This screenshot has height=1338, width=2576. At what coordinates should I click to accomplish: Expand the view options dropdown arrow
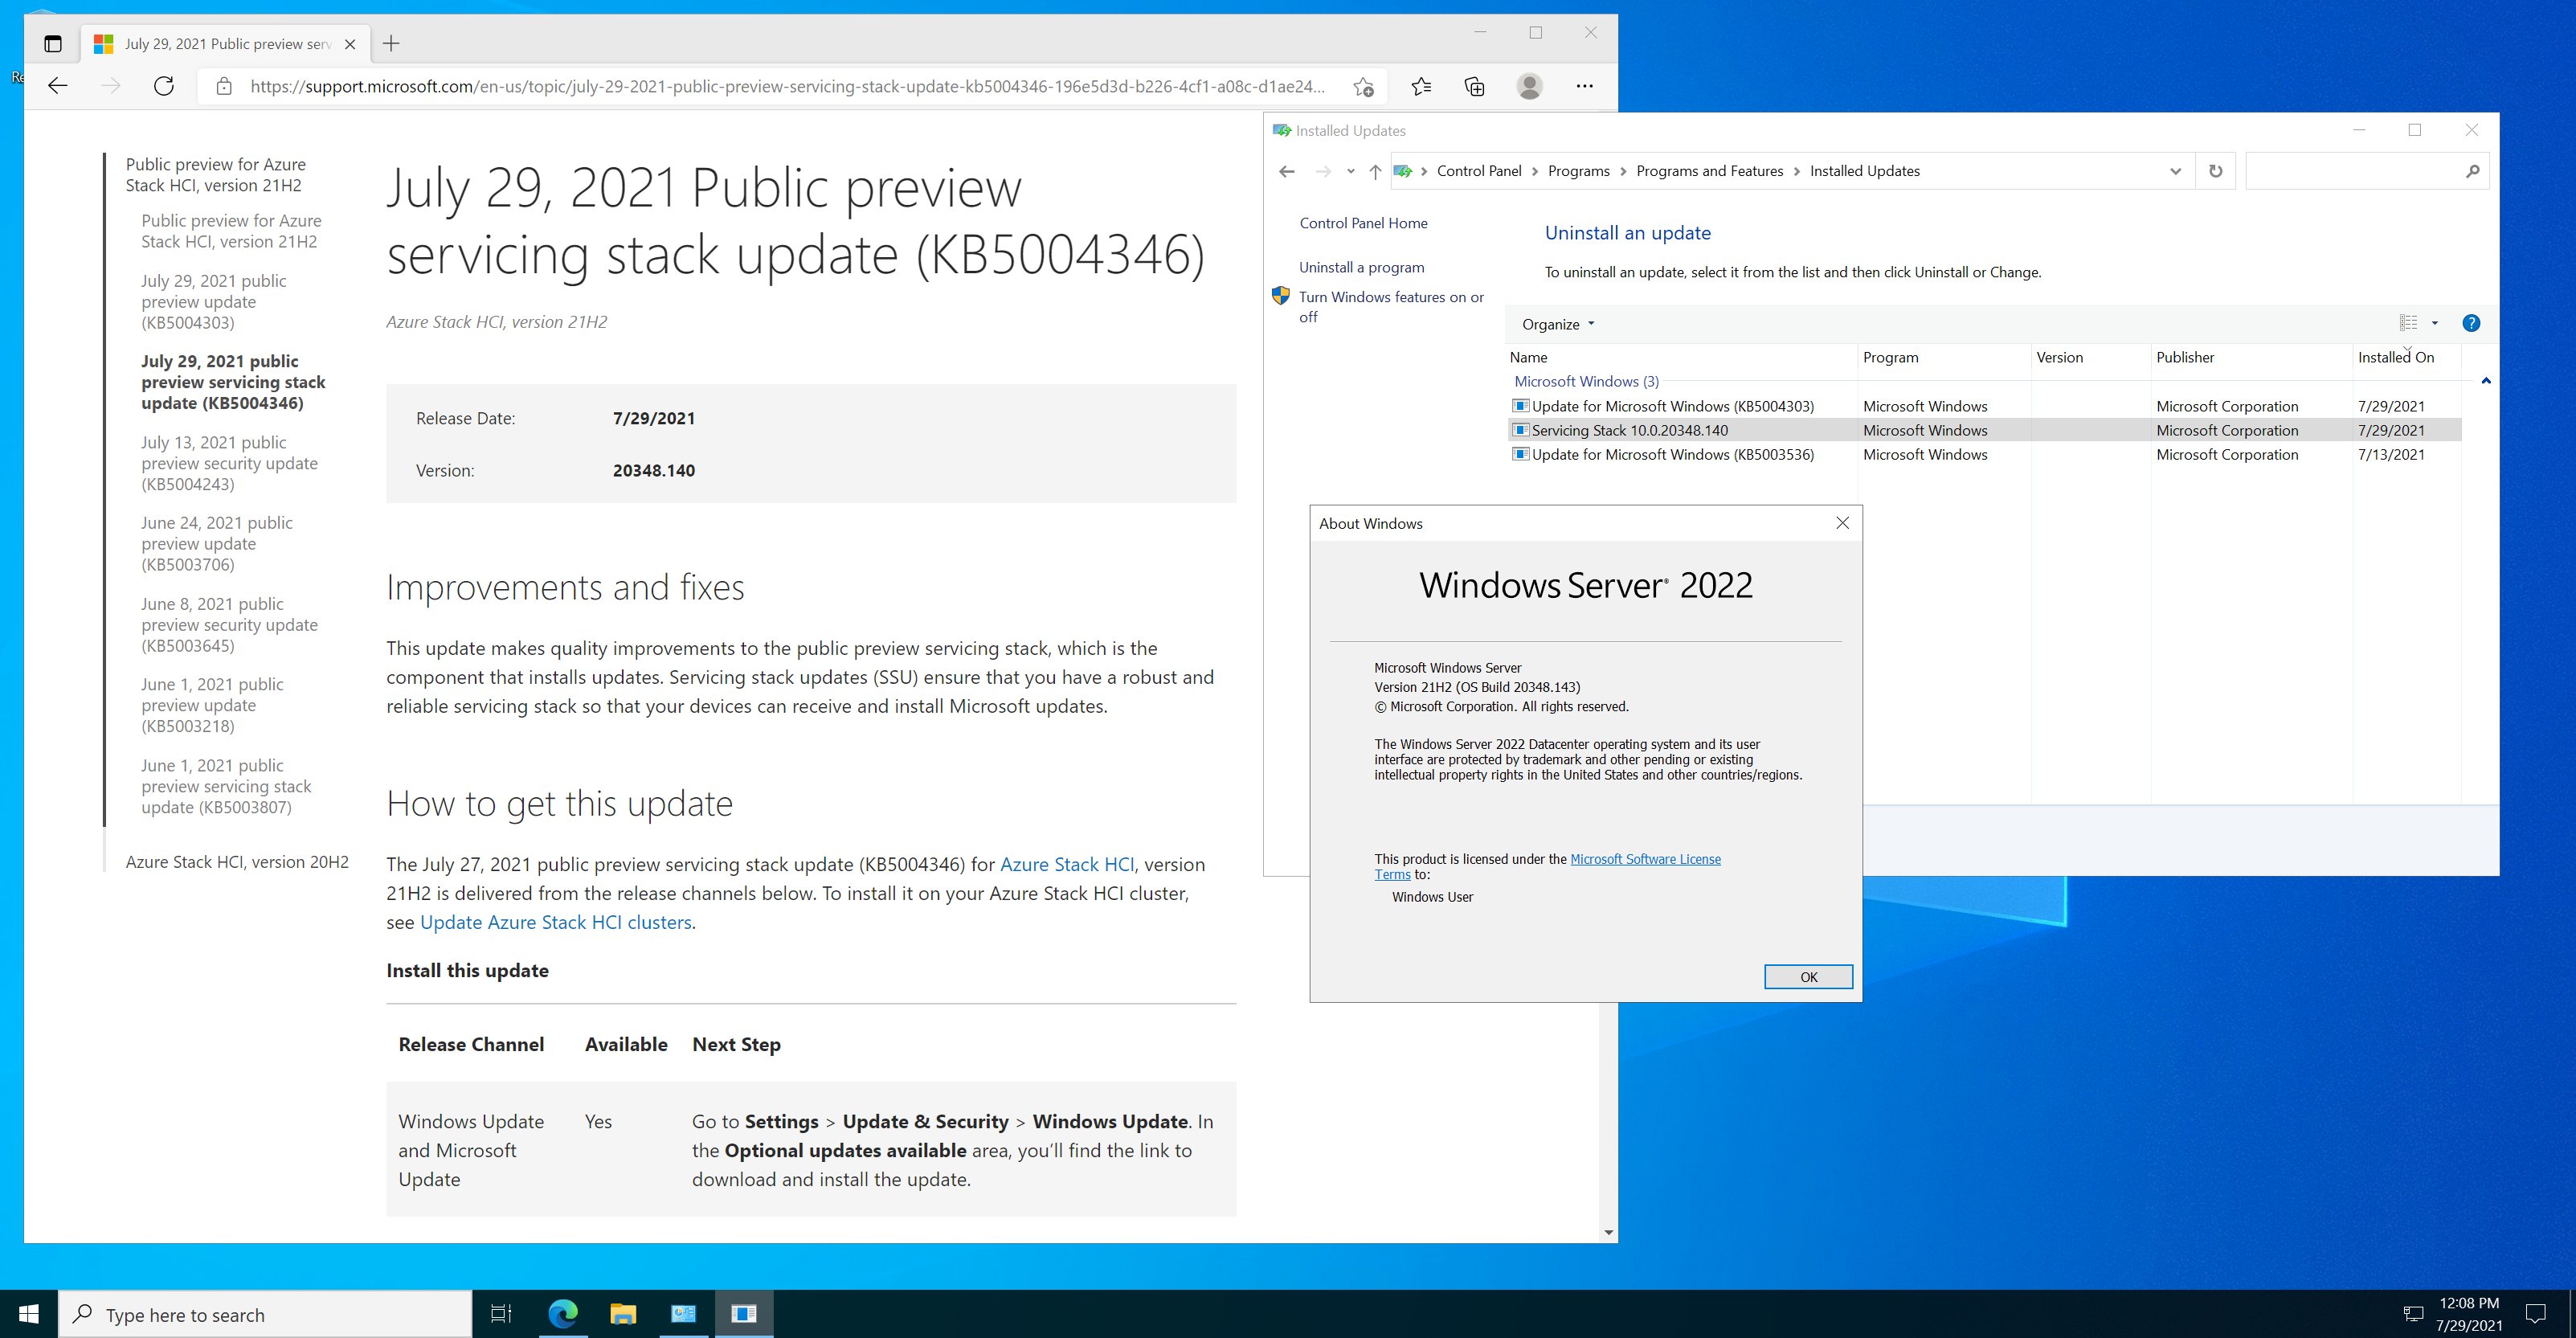pos(2435,323)
